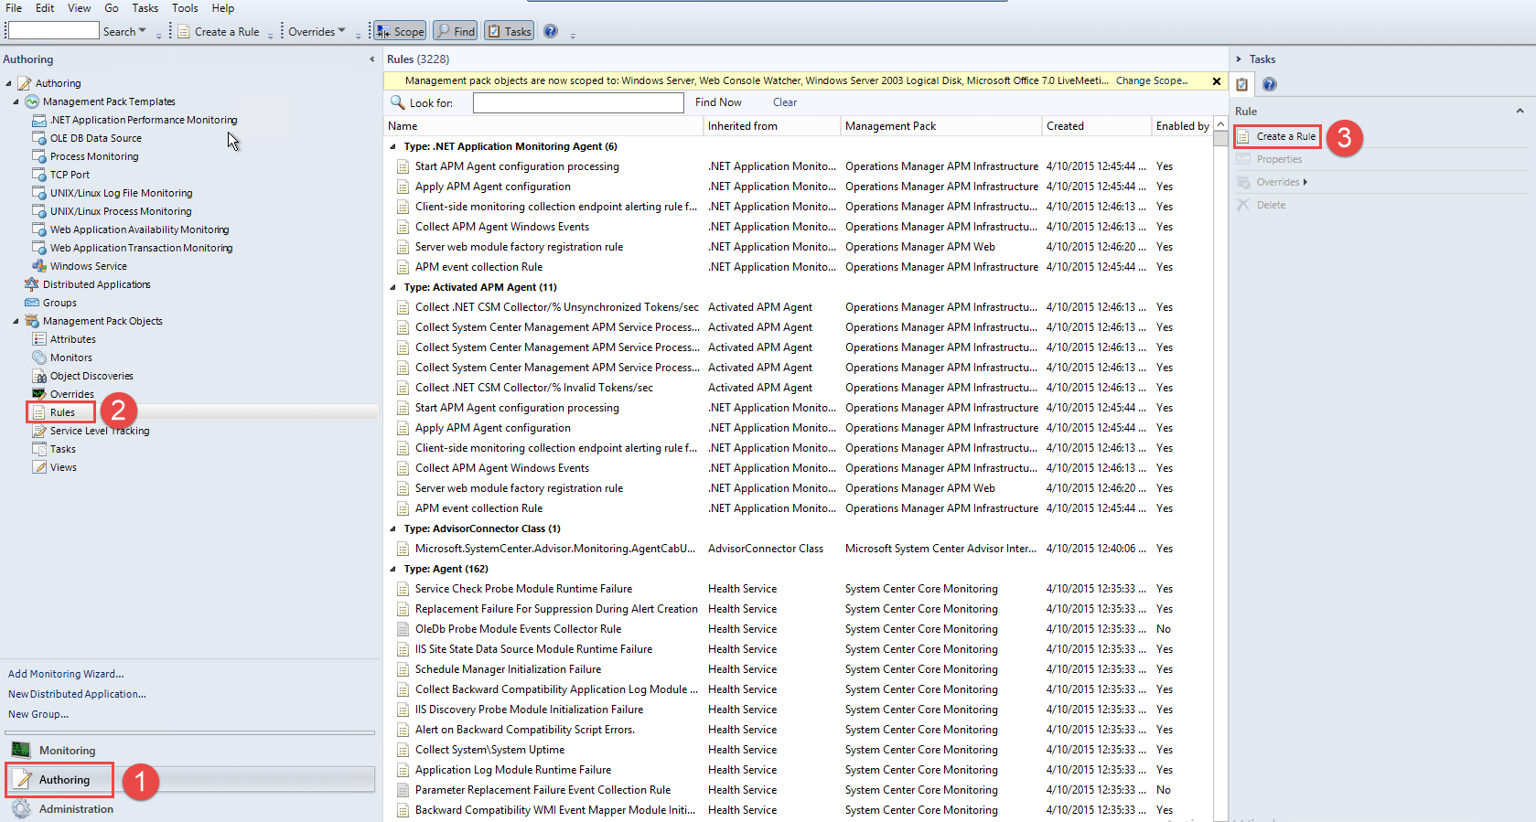Collapse the Type: Activated APM Agent group

tap(393, 287)
